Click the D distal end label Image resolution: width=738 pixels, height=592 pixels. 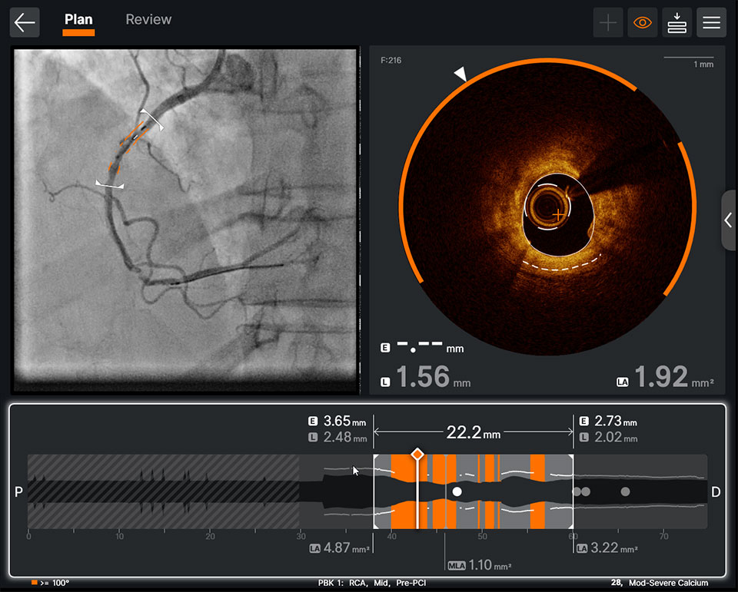click(x=716, y=492)
